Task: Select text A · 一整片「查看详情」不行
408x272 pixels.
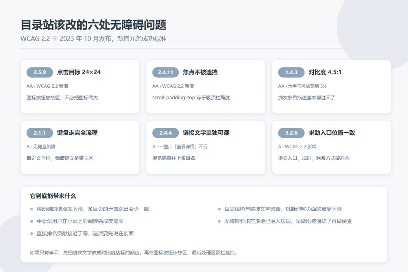Action: click(180, 147)
